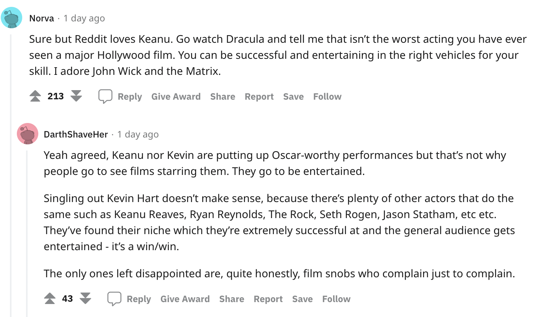Downvote Norva's comment
The width and height of the screenshot is (543, 317).
[77, 96]
